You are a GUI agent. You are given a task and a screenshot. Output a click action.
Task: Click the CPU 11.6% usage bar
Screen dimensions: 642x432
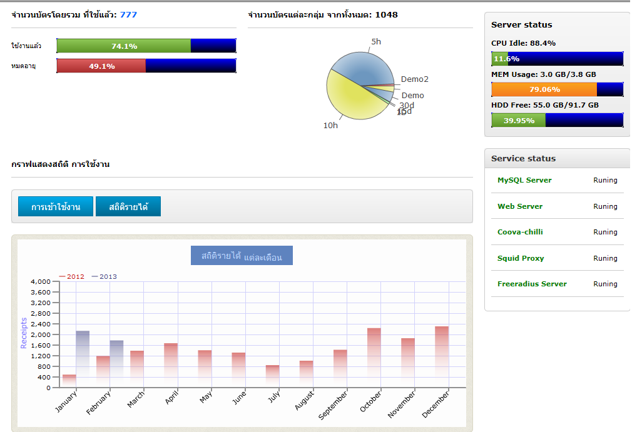pyautogui.click(x=558, y=59)
